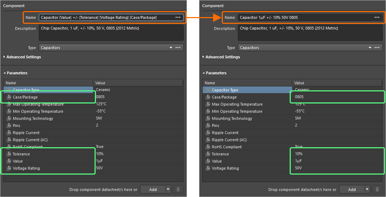386x197 pixels.
Task: Collapse the Parameters section in left panel
Action: 4,73
